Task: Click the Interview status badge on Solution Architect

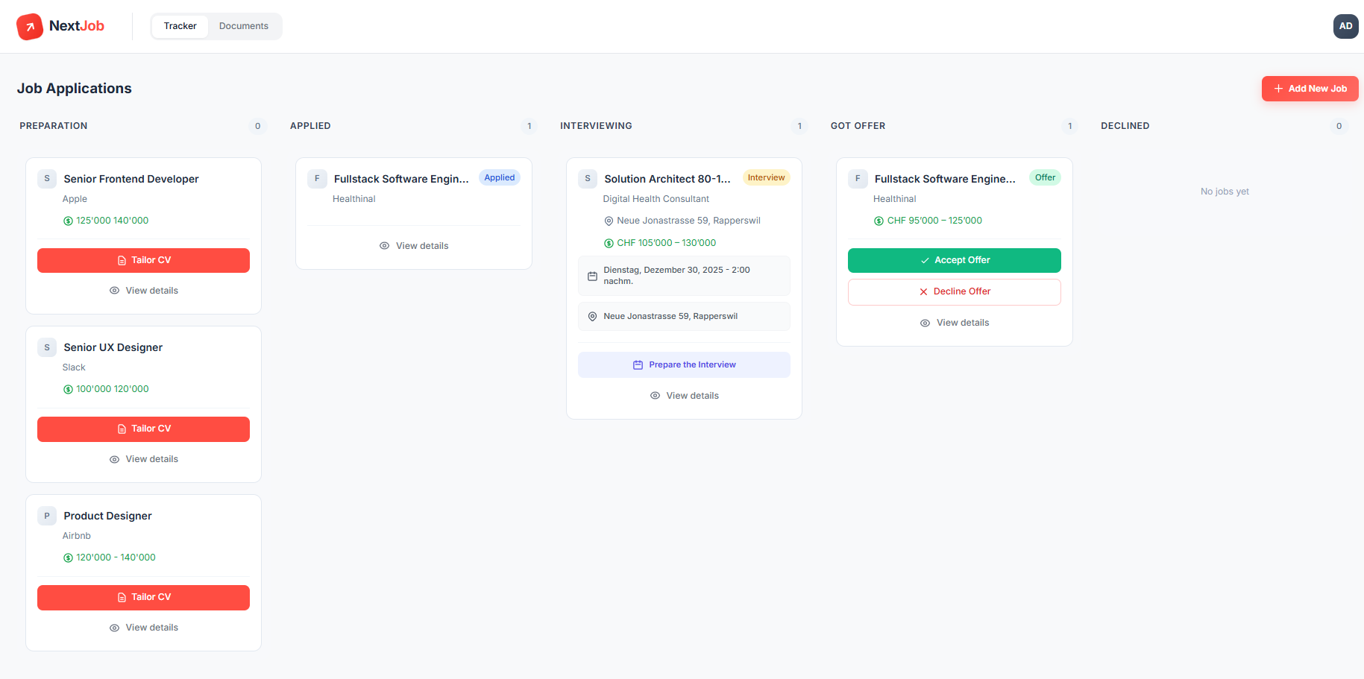Action: (766, 178)
